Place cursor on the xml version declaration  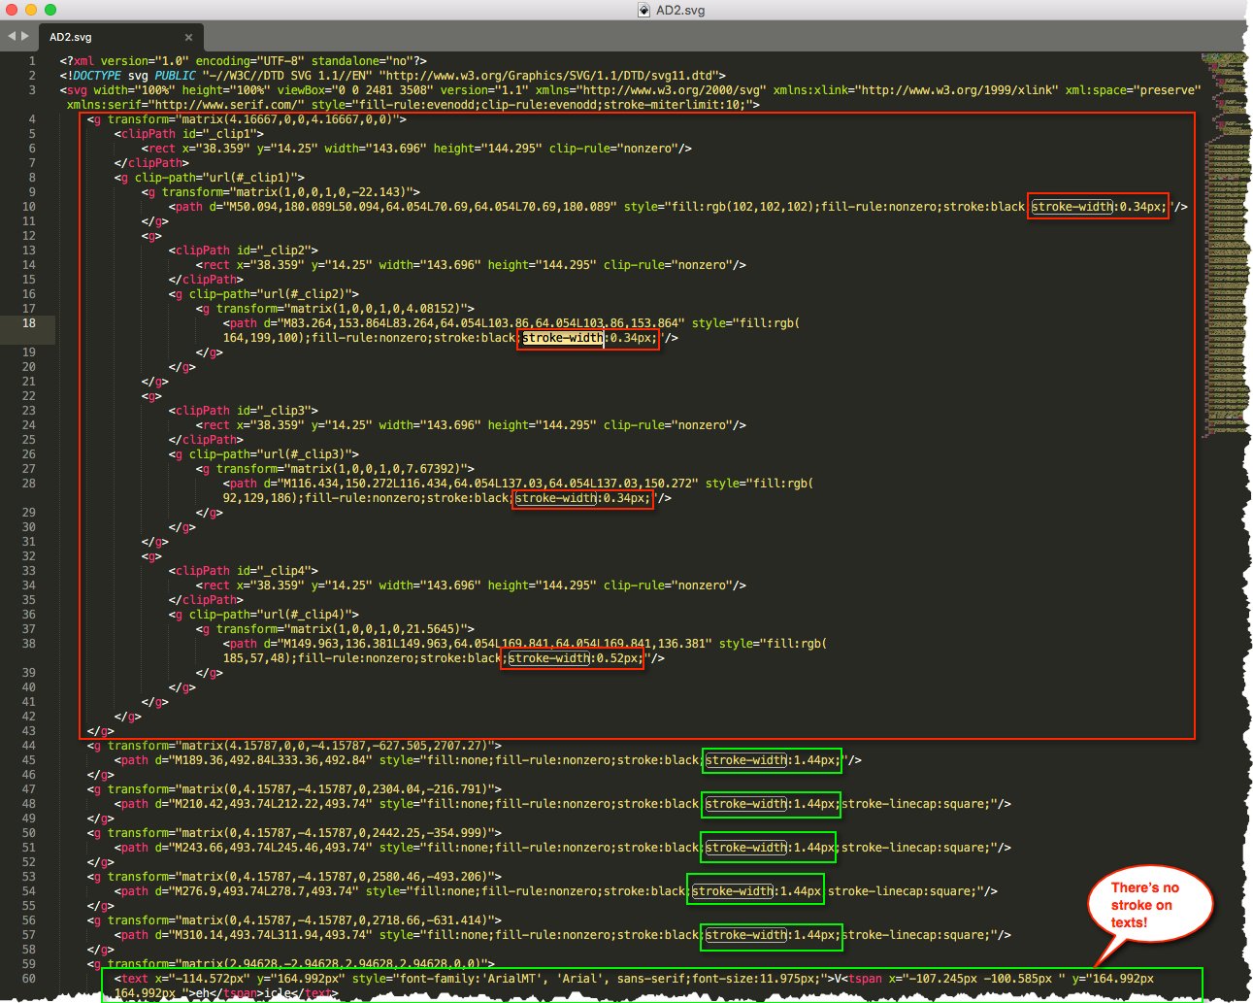[243, 61]
